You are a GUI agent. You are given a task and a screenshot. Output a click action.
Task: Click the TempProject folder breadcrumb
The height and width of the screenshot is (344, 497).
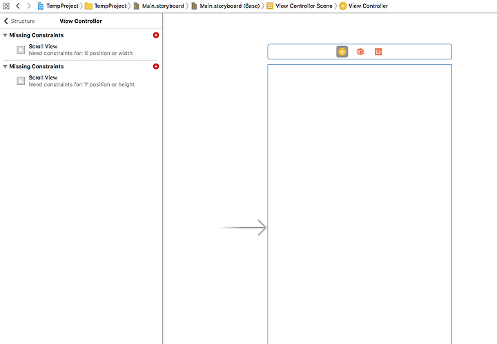click(x=106, y=6)
